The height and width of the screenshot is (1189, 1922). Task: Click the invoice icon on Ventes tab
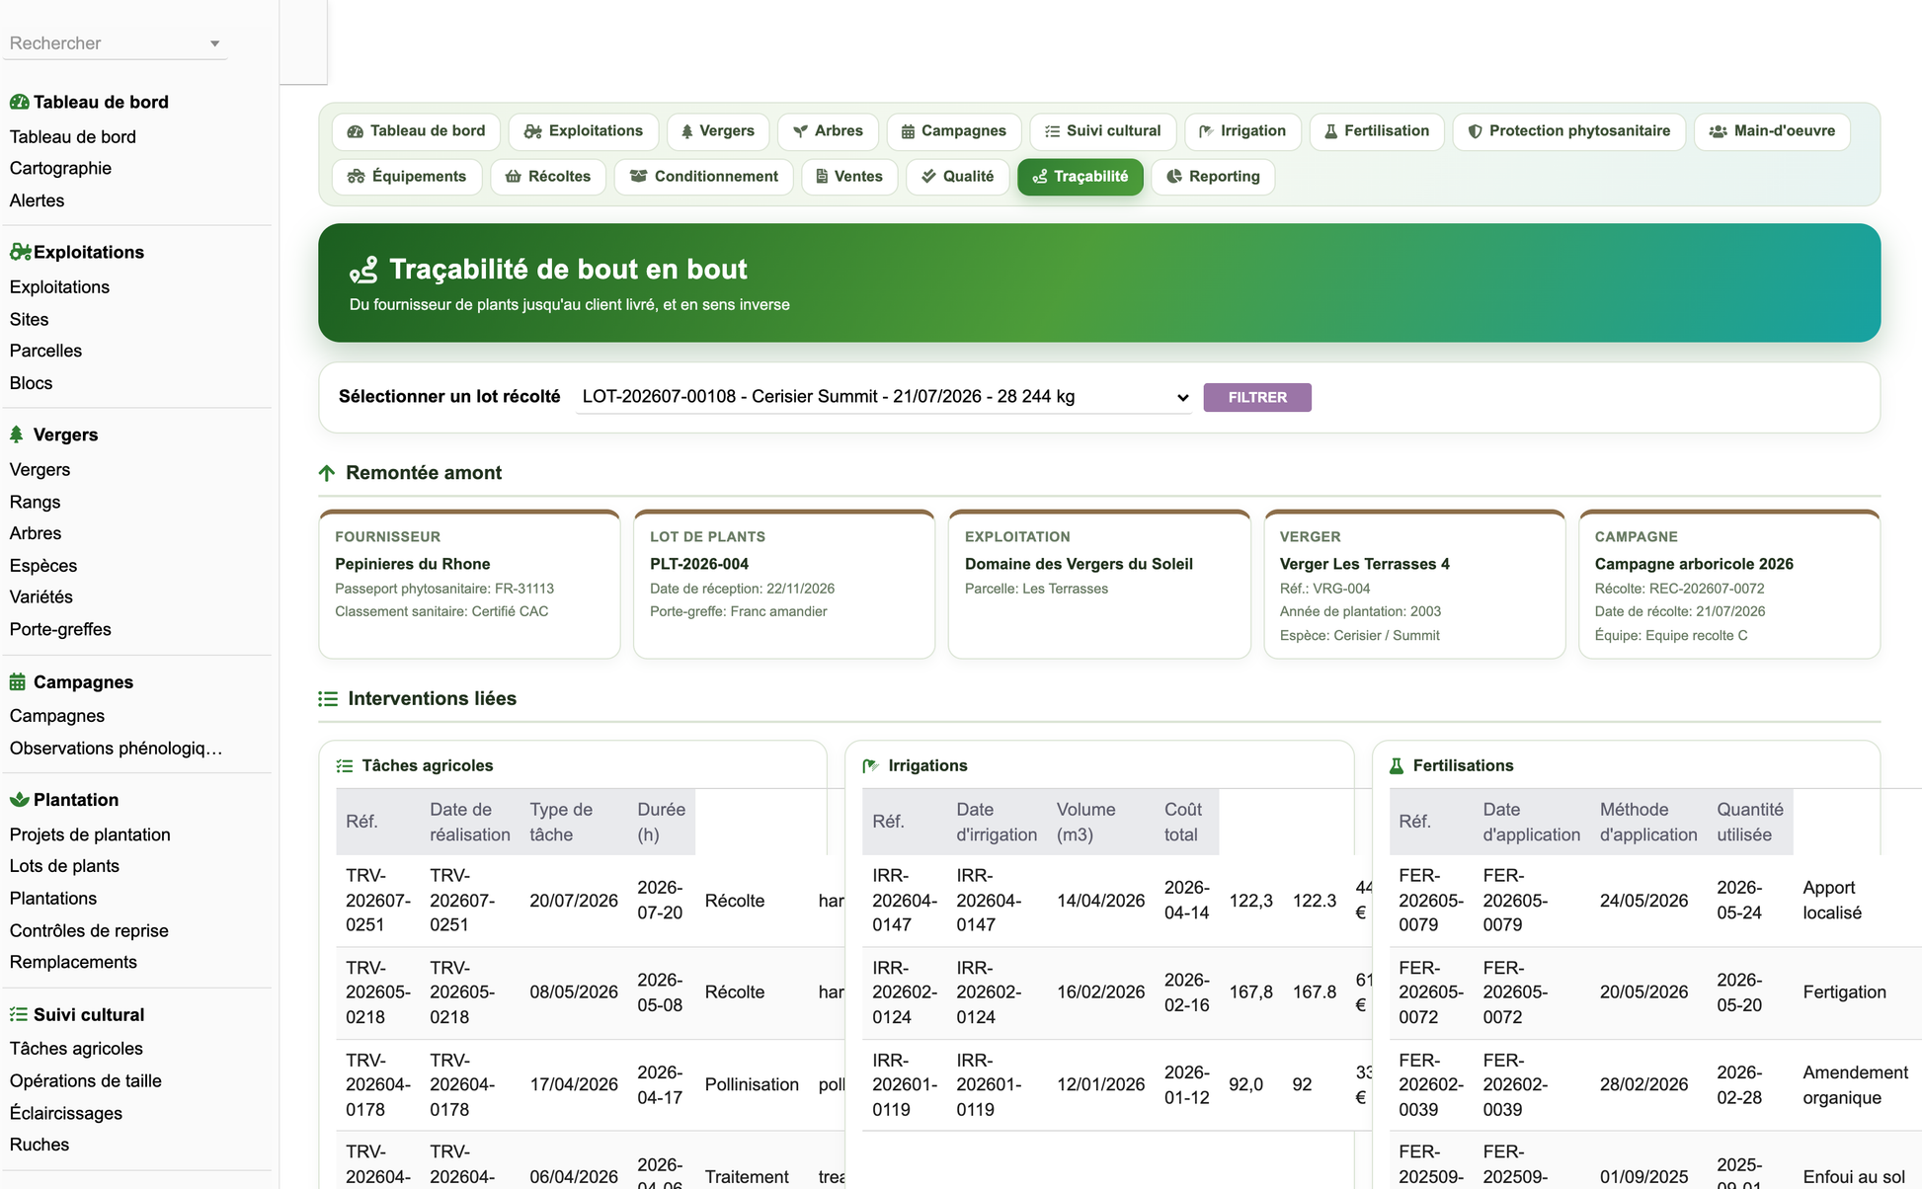[822, 177]
